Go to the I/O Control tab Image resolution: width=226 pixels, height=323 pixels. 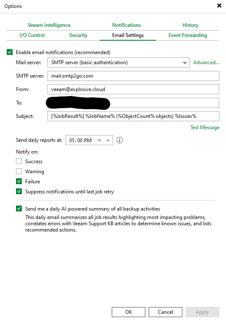32,35
